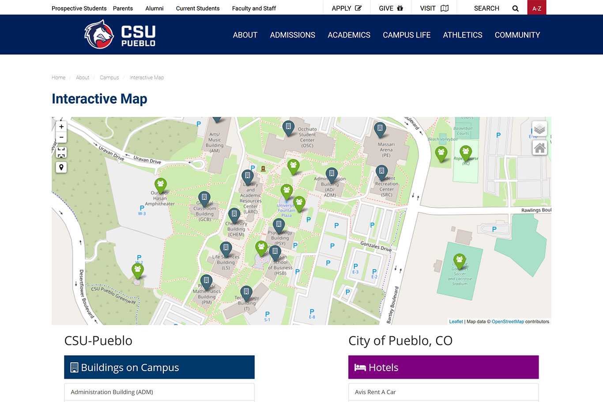Go to Faculty and Staff page

254,8
